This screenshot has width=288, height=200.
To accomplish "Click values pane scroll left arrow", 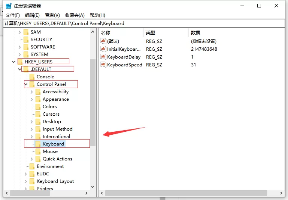I will point(102,193).
